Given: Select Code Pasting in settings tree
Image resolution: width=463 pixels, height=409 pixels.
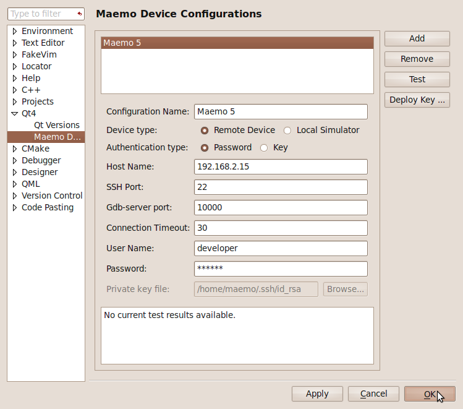Looking at the screenshot, I should click(47, 208).
